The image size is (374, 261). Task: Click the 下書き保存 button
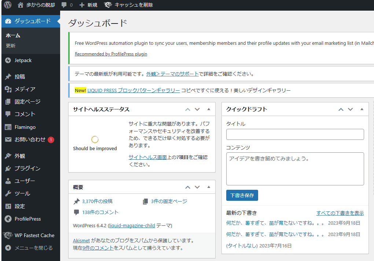pos(242,195)
